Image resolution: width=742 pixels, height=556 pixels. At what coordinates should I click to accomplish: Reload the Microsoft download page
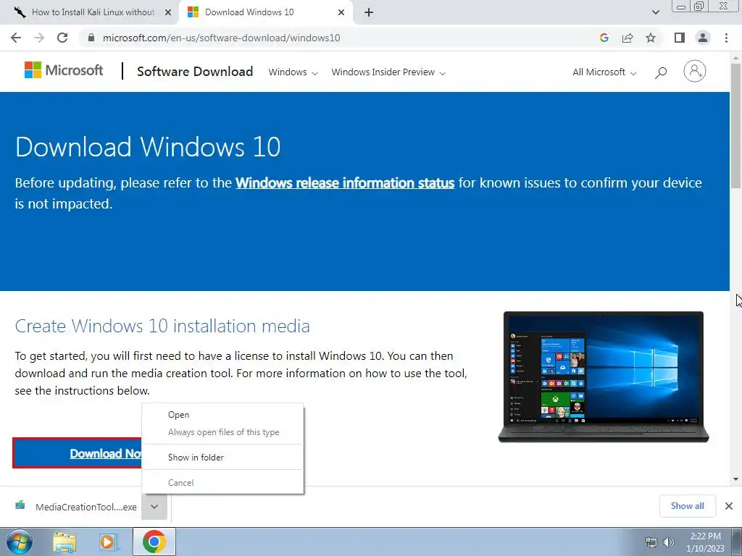62,38
